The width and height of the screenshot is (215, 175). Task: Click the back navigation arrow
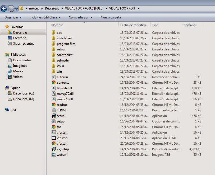click(x=4, y=8)
